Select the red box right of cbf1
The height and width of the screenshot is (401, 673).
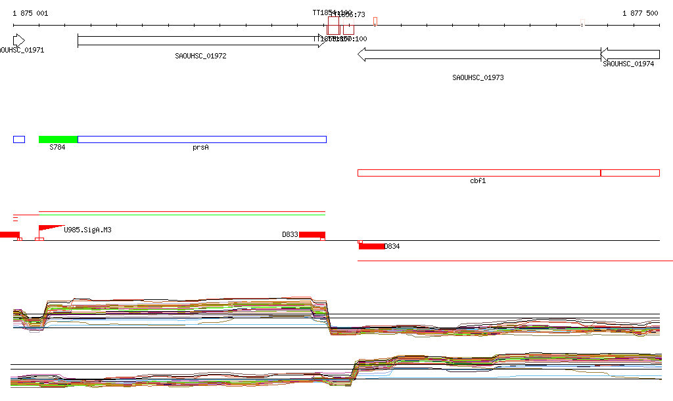point(630,173)
